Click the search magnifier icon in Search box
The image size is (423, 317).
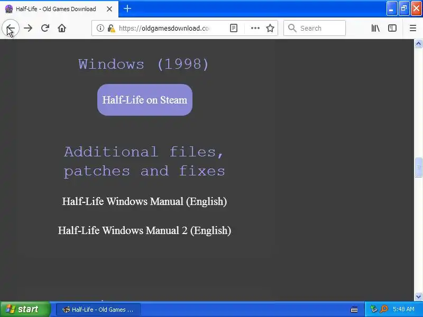[x=292, y=28]
